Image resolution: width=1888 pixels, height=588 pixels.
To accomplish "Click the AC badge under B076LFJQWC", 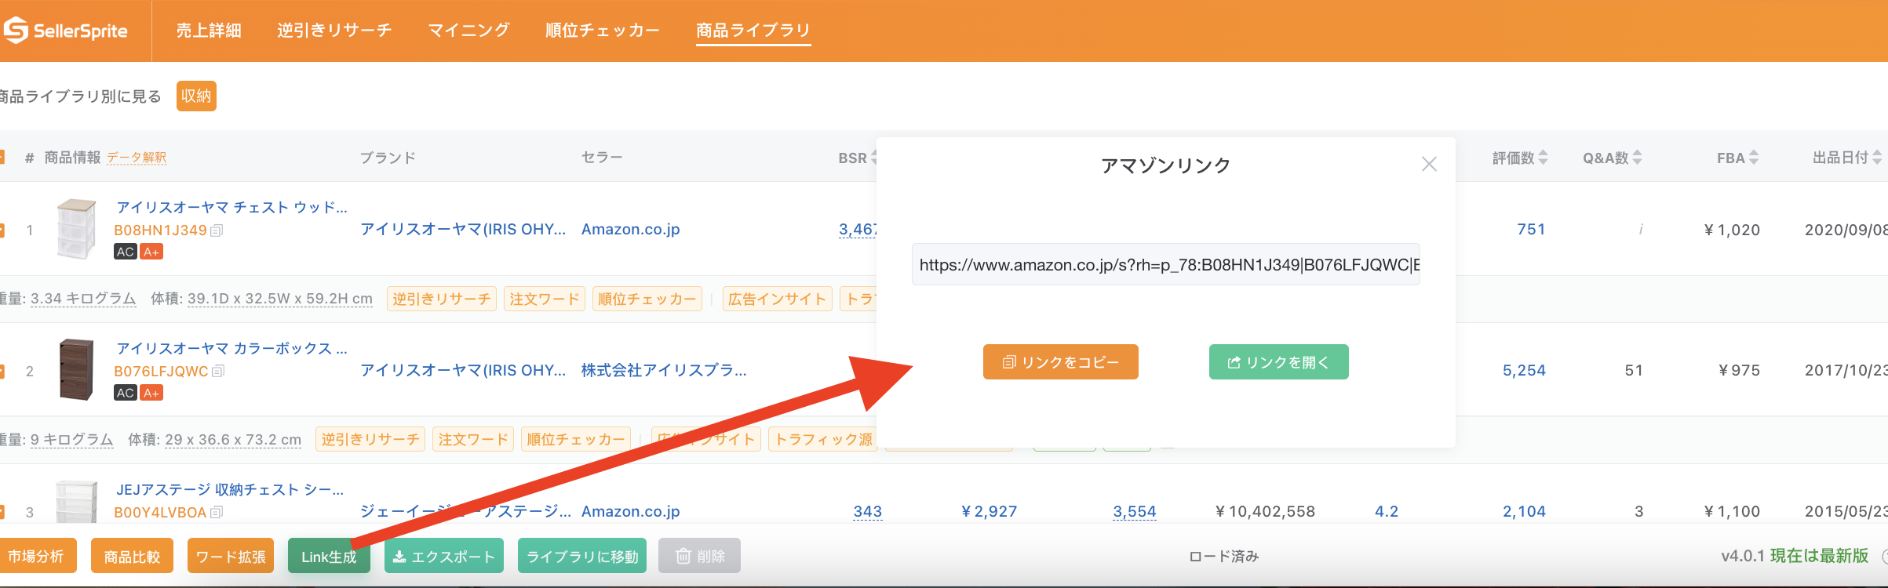I will (x=126, y=393).
